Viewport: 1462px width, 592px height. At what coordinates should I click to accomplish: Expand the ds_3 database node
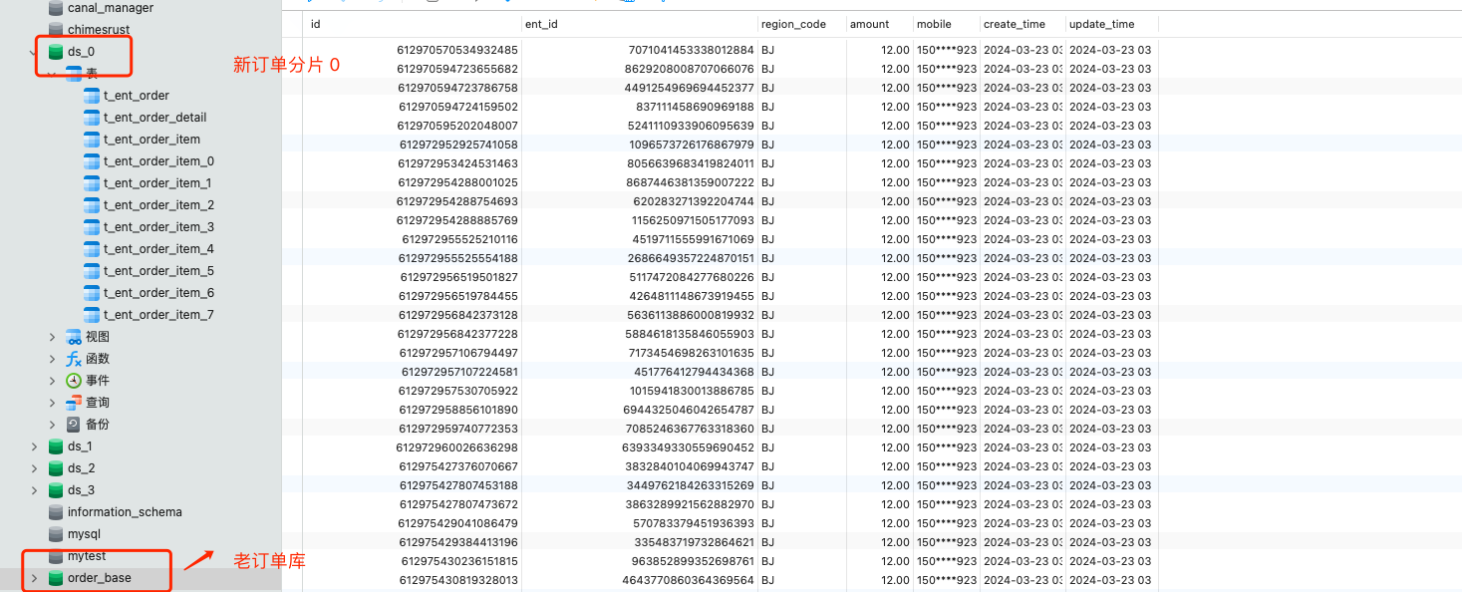coord(35,490)
